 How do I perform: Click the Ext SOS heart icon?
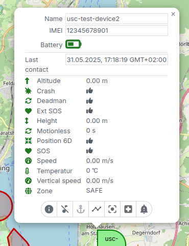[x=28, y=111]
